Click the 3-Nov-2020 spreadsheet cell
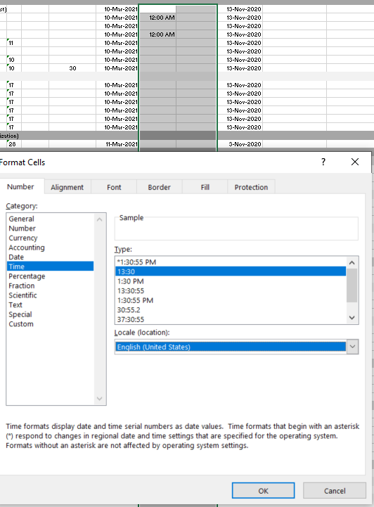 pos(240,144)
